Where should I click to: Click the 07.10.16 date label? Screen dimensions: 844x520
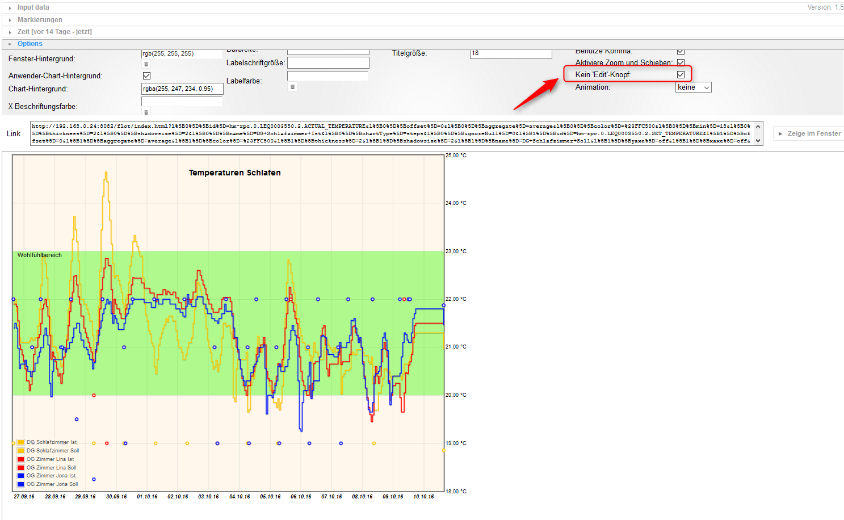click(331, 497)
